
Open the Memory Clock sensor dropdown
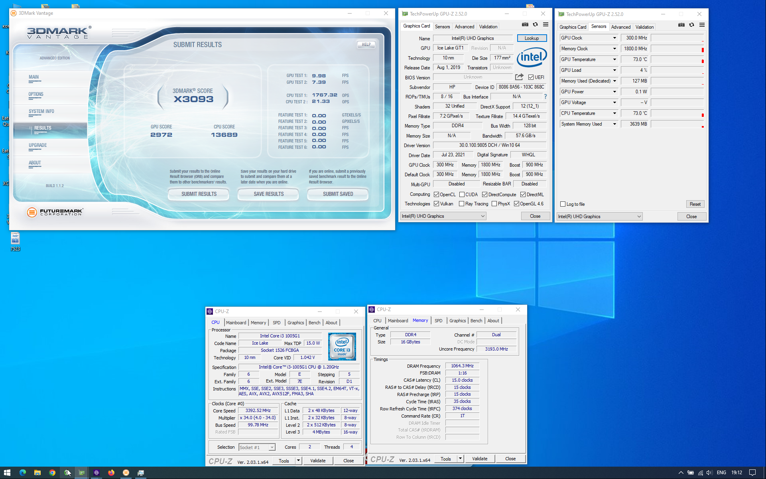(614, 49)
